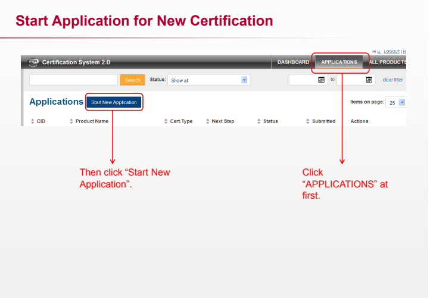Sort by Cert. Type column arrows
The height and width of the screenshot is (298, 430).
click(166, 121)
